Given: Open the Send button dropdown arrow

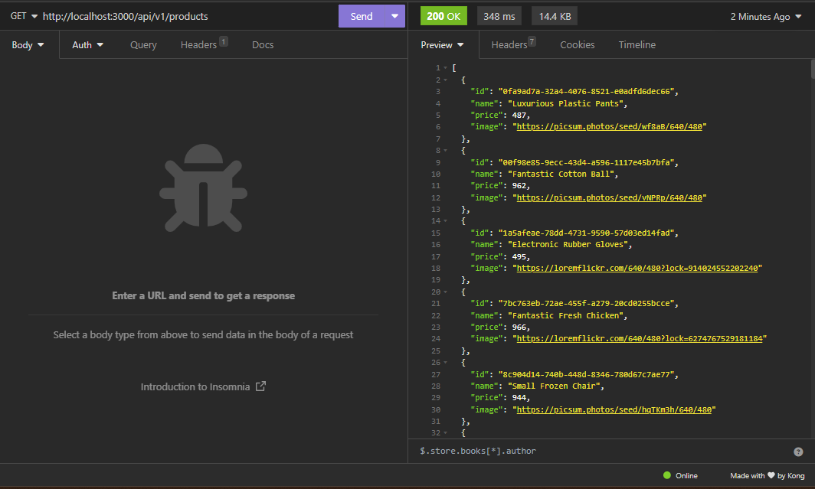Looking at the screenshot, I should pos(394,16).
